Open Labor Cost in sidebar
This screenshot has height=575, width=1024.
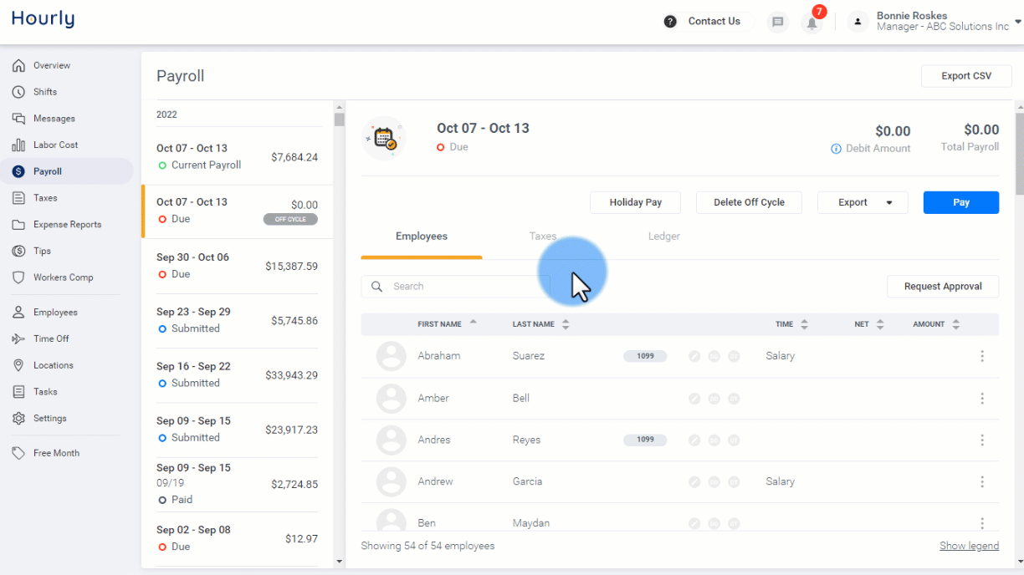(55, 145)
